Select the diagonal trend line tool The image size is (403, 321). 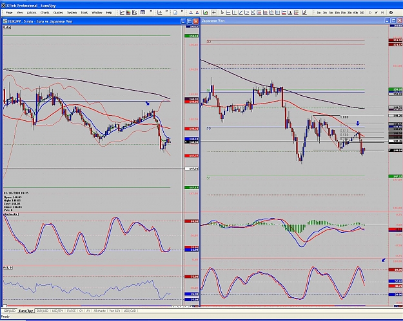(241, 13)
